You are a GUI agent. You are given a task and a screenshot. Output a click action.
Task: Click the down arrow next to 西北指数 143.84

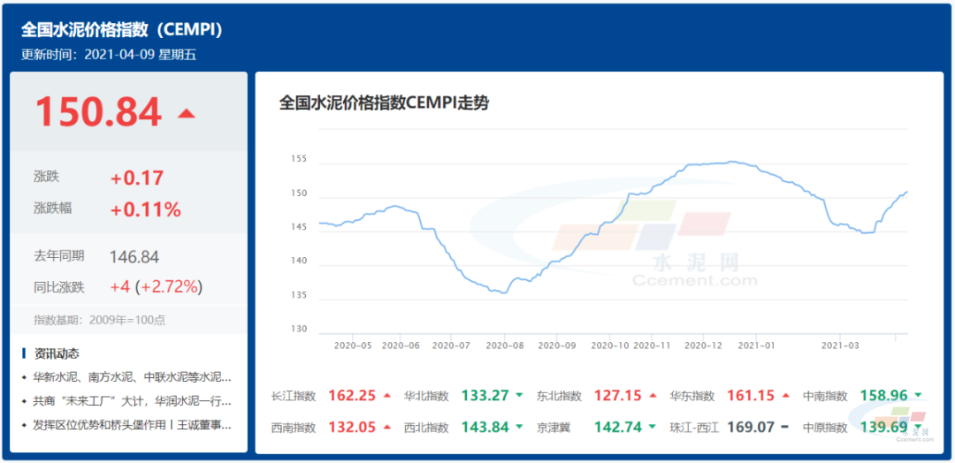[x=519, y=428]
